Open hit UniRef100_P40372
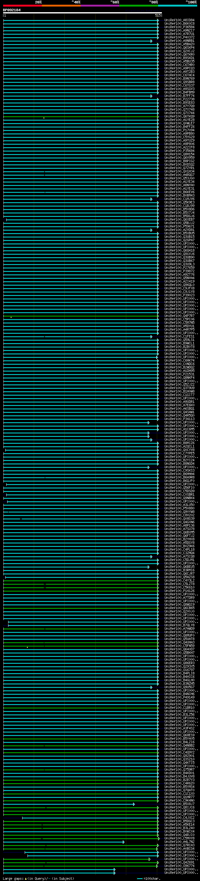200x881 pixels. coord(179,37)
